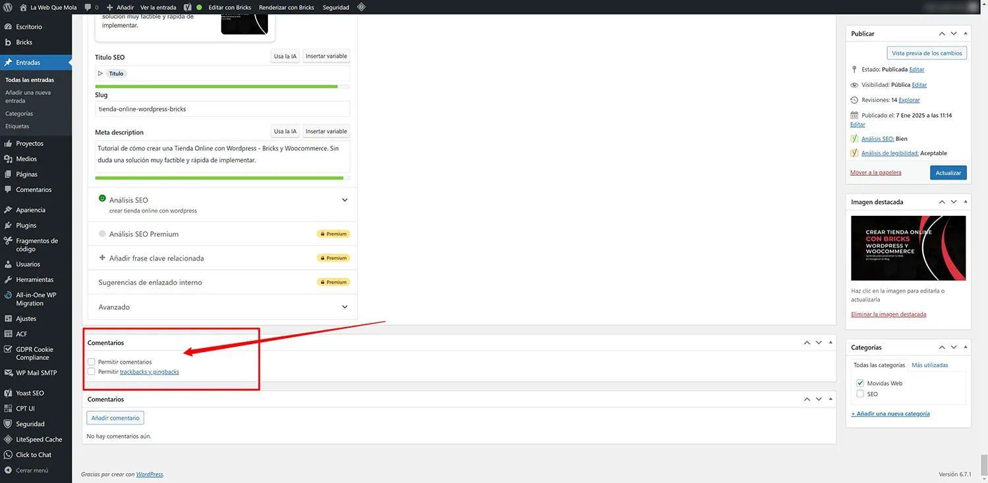
Task: Tick the SEO category checkbox
Action: [860, 394]
